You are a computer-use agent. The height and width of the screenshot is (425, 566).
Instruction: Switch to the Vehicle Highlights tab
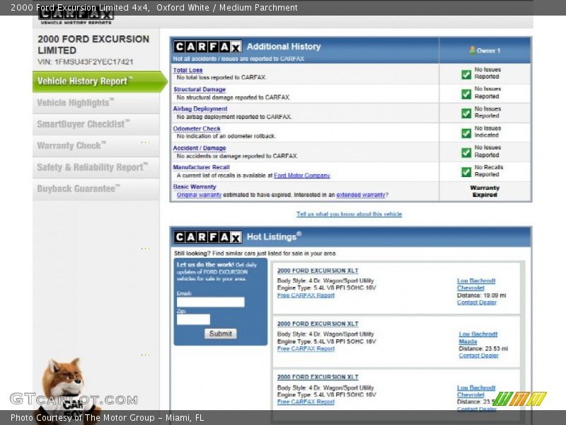click(96, 103)
